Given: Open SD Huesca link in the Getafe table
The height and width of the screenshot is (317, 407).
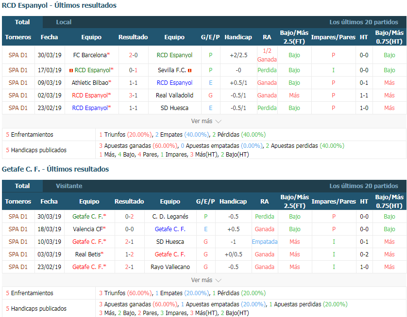Looking at the screenshot, I should coord(170,242).
